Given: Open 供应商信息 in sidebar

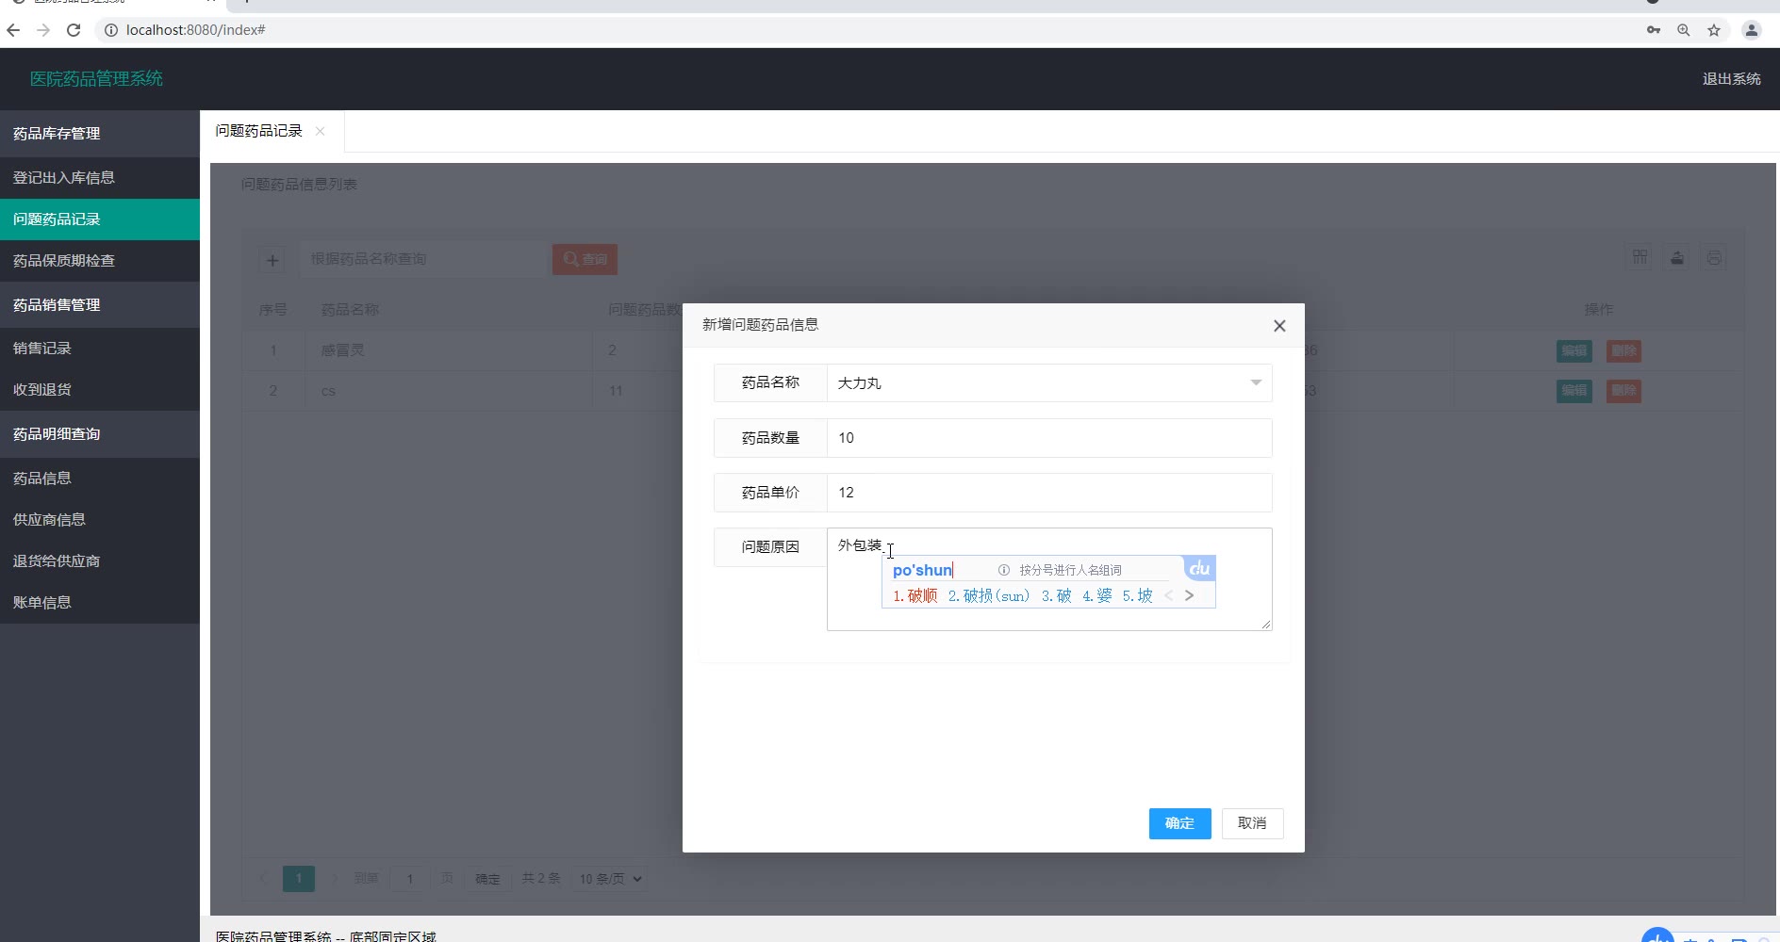Looking at the screenshot, I should [x=100, y=520].
